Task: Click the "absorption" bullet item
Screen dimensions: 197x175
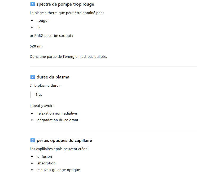Action: click(x=46, y=163)
